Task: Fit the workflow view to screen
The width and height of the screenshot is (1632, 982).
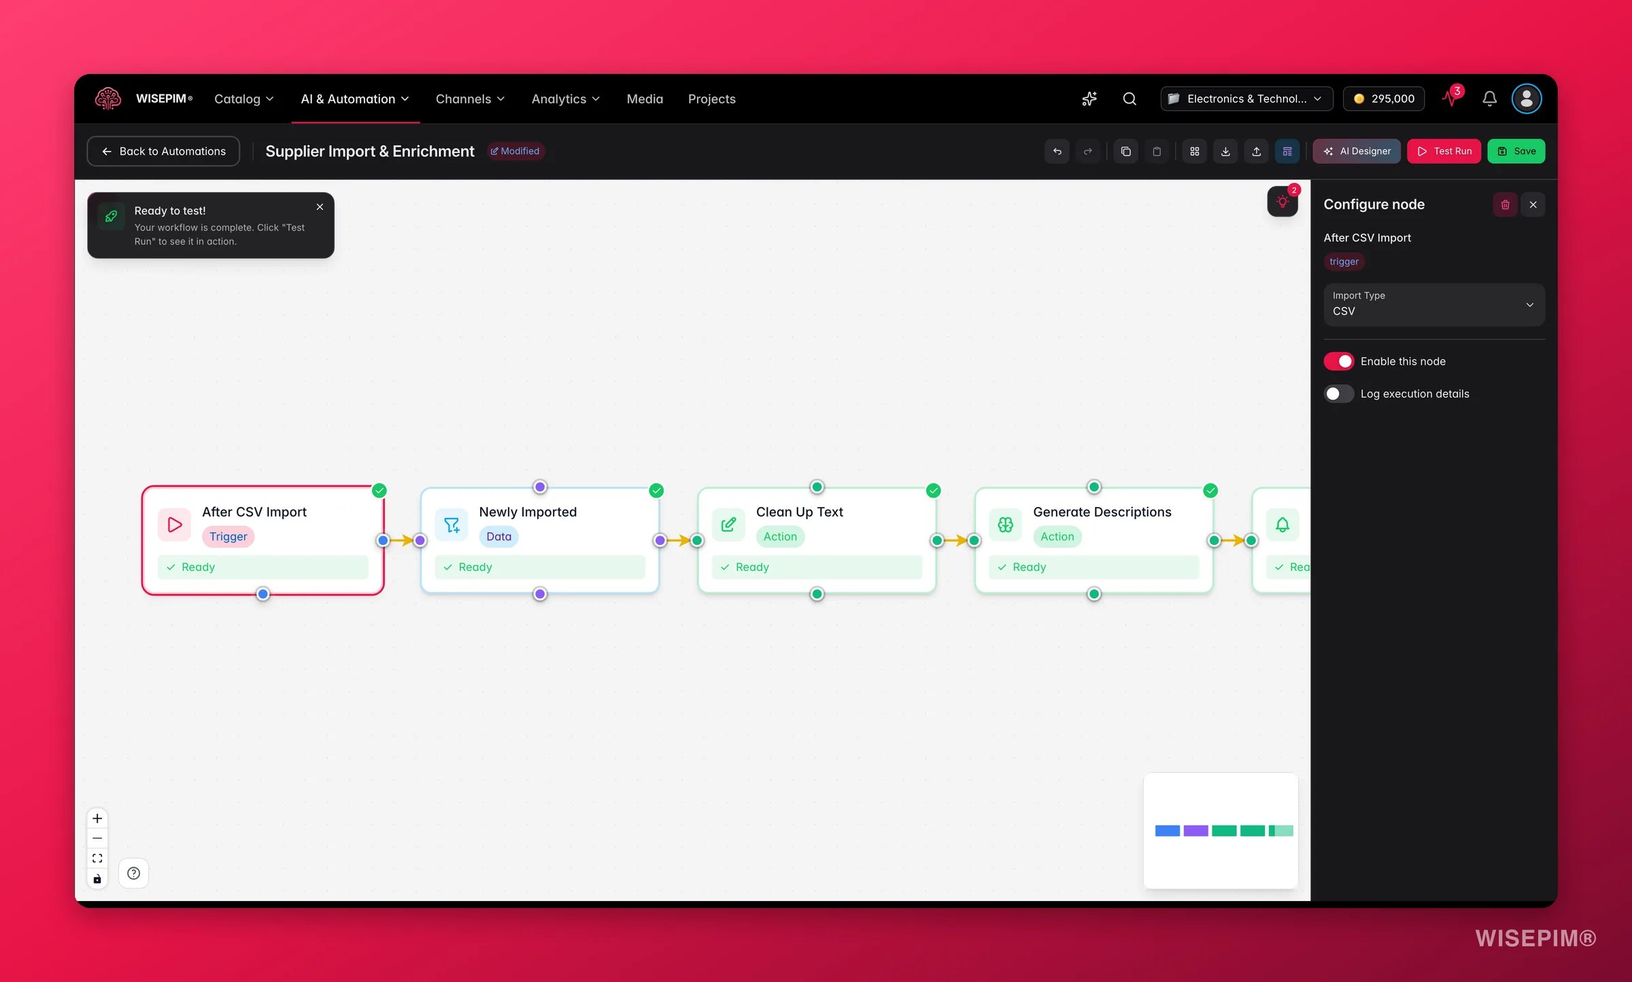Action: 97,858
